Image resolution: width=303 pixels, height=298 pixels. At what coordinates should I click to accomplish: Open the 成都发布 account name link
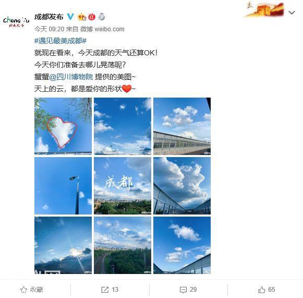[49, 17]
